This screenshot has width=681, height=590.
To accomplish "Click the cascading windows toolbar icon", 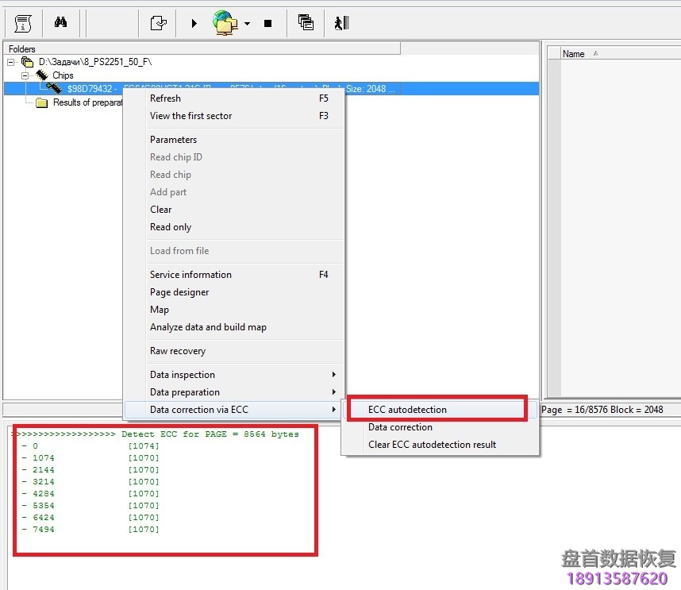I will click(306, 23).
